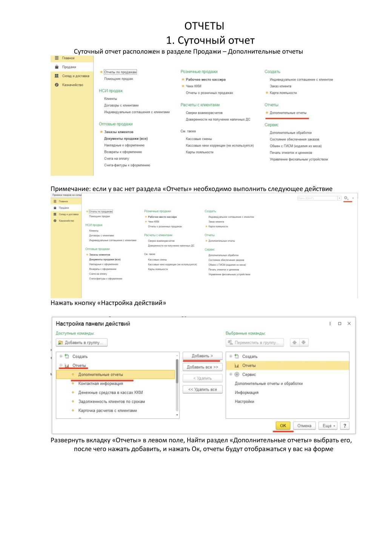Click the Казначейство coin icon in top screenshot

57,85
